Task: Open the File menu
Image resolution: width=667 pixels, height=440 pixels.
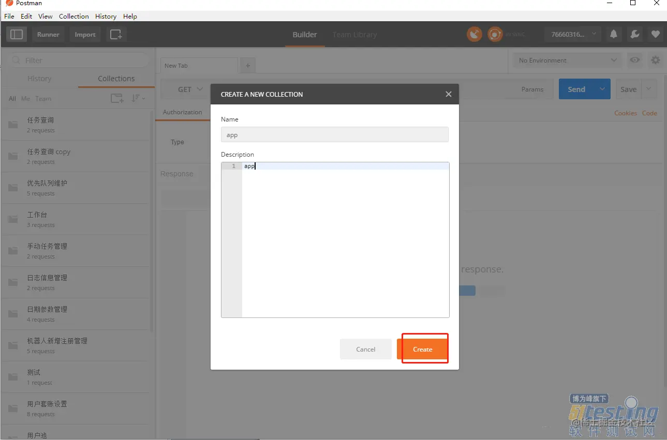Action: point(9,16)
